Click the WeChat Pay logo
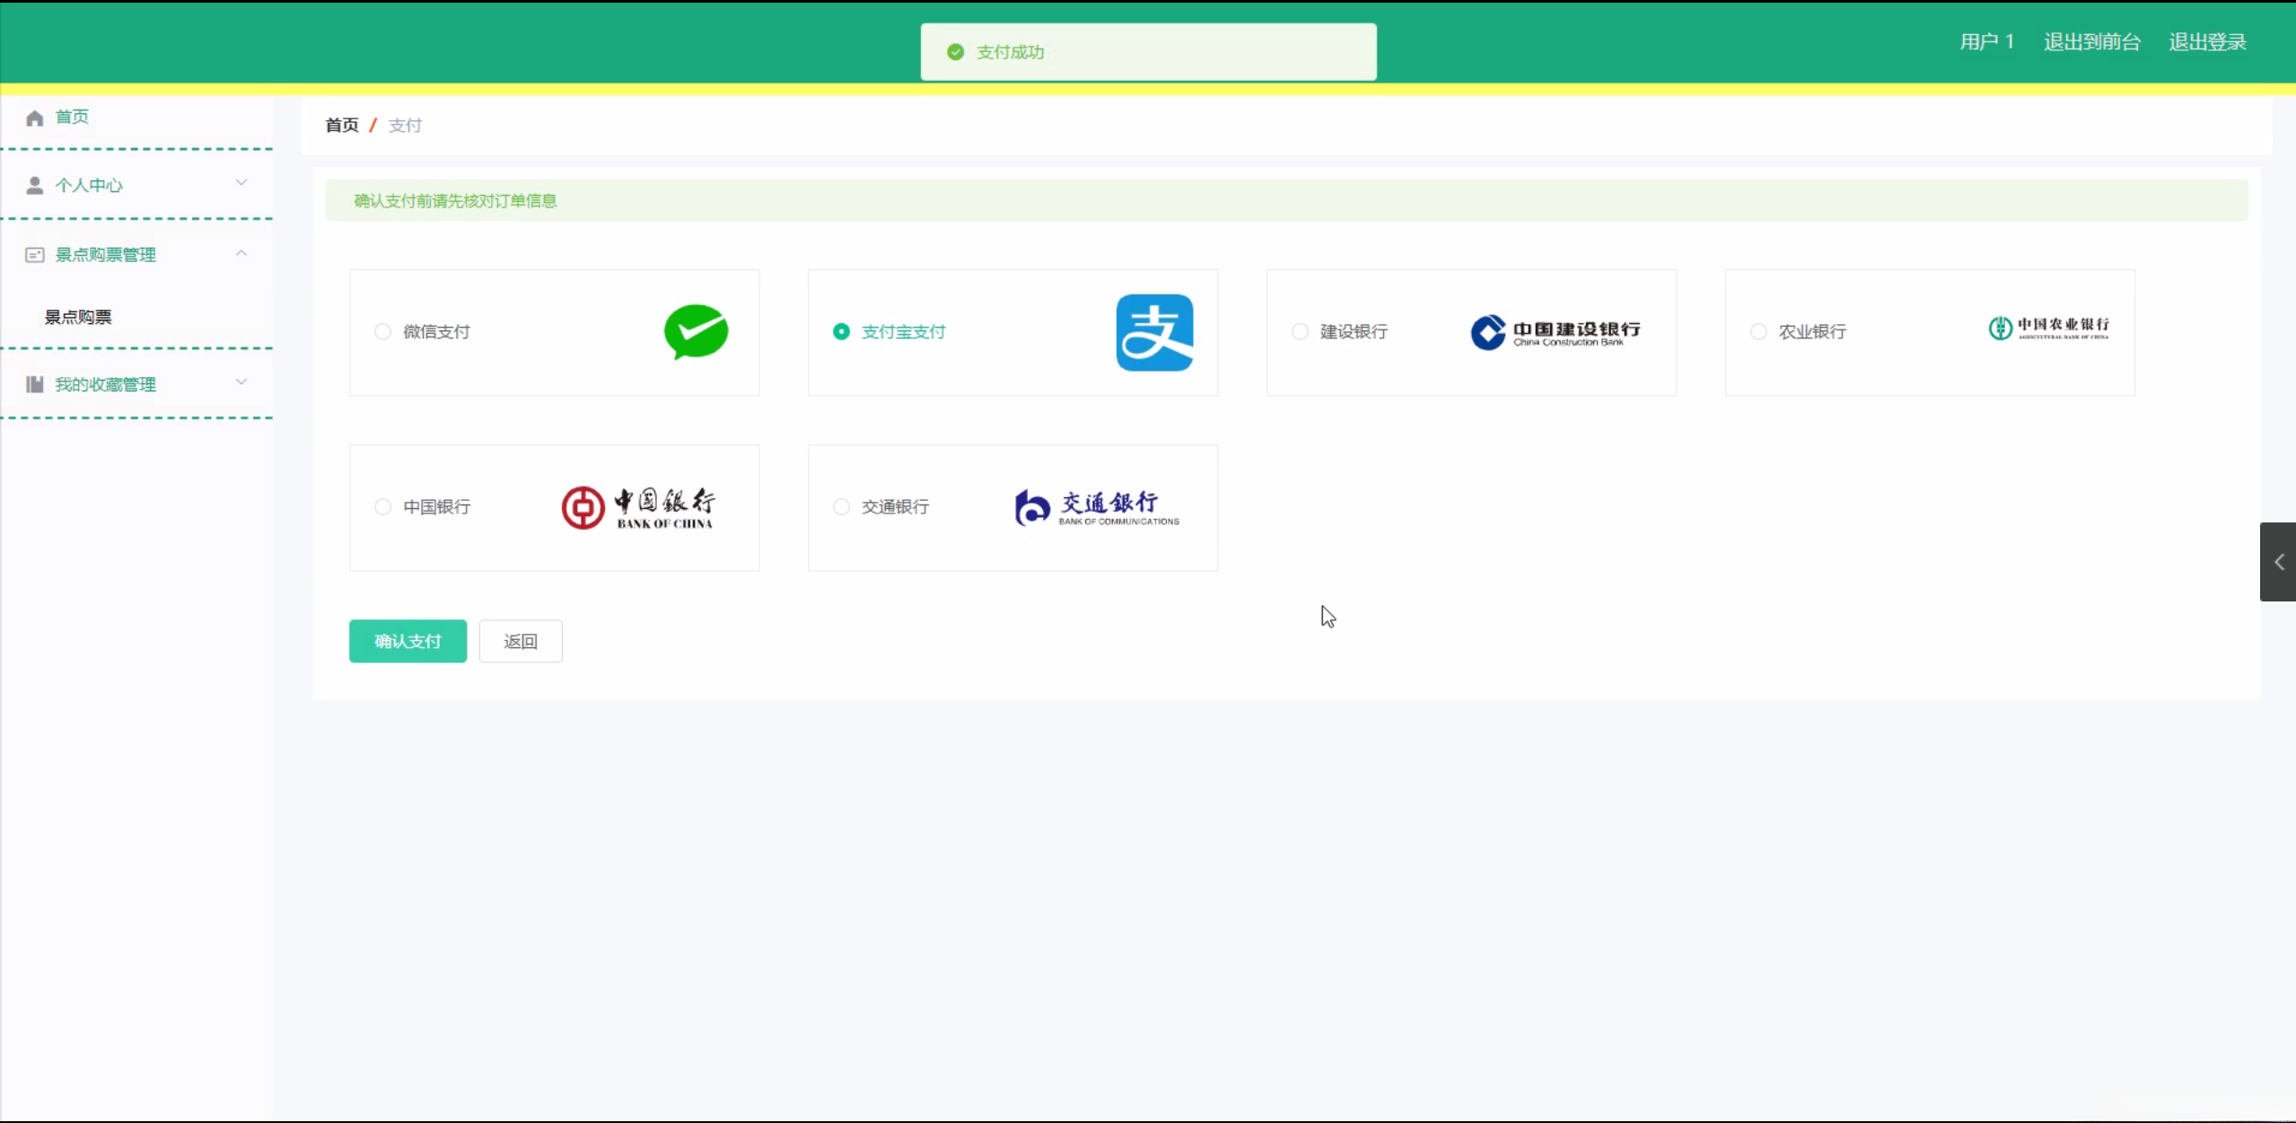The height and width of the screenshot is (1123, 2296). point(696,332)
